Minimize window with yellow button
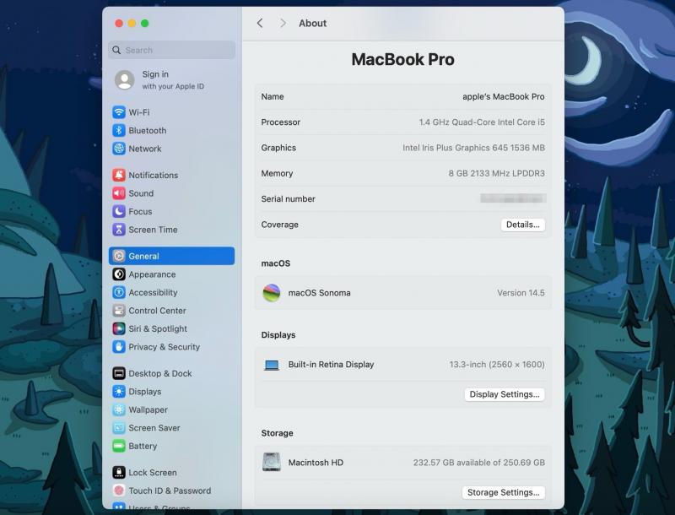675x515 pixels. click(x=132, y=24)
